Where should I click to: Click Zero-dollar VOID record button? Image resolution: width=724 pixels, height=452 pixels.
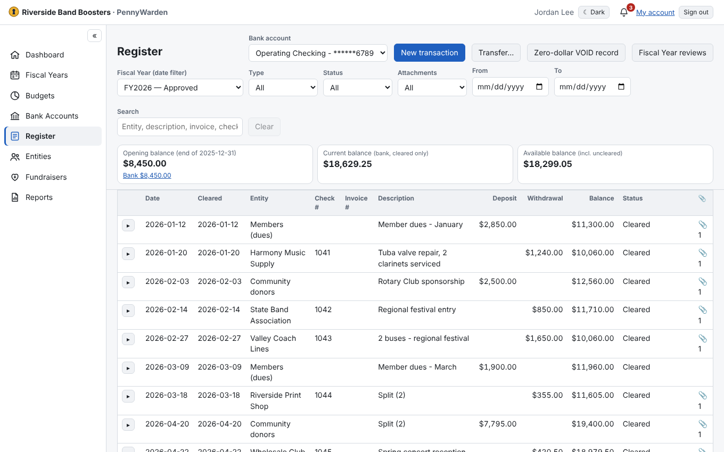coord(576,53)
